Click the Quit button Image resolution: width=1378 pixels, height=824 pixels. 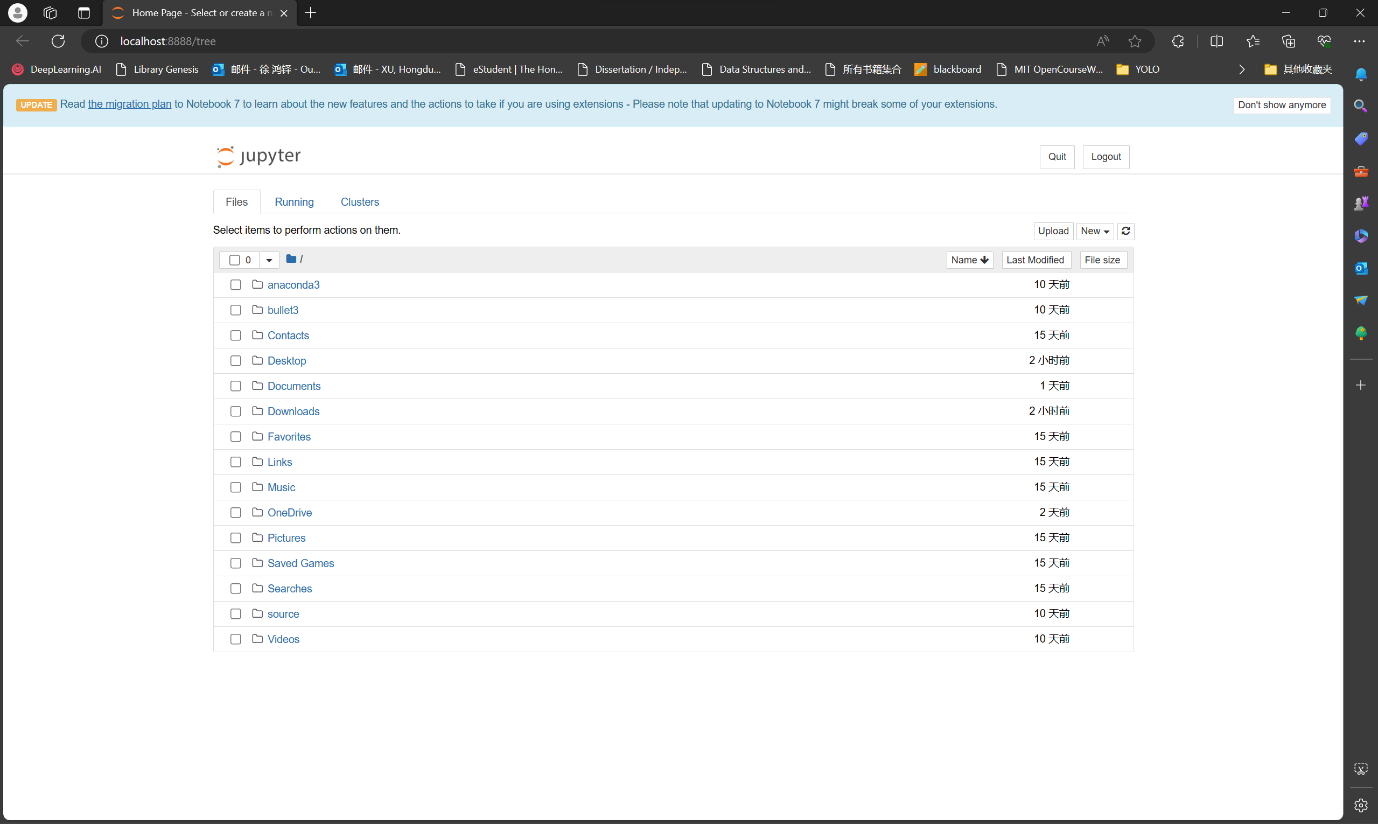1057,156
